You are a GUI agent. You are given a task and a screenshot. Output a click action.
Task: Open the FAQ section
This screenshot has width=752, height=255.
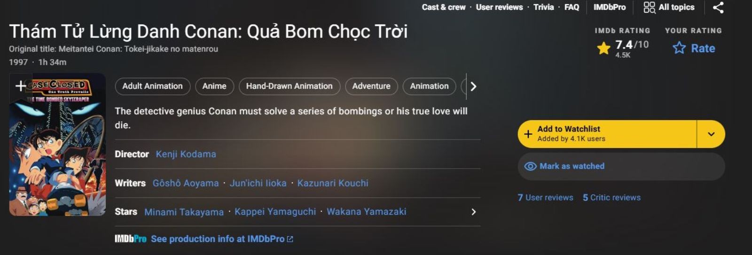[x=572, y=7]
